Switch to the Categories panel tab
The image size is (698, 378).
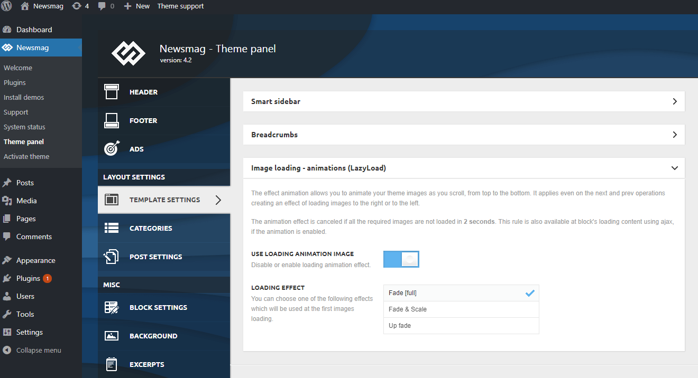click(164, 228)
